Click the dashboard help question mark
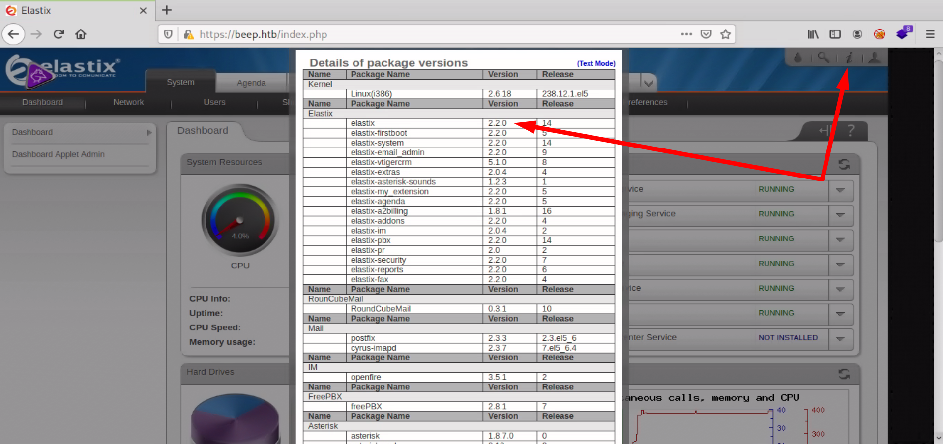Viewport: 943px width, 444px height. click(x=851, y=131)
